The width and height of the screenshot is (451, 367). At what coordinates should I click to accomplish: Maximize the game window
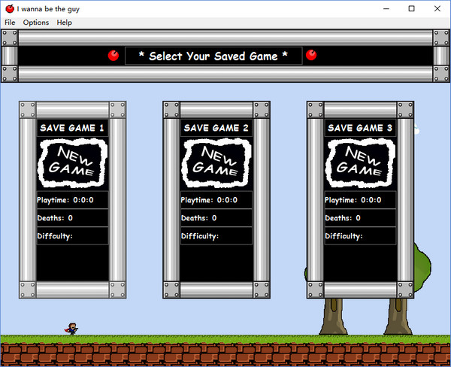(411, 8)
